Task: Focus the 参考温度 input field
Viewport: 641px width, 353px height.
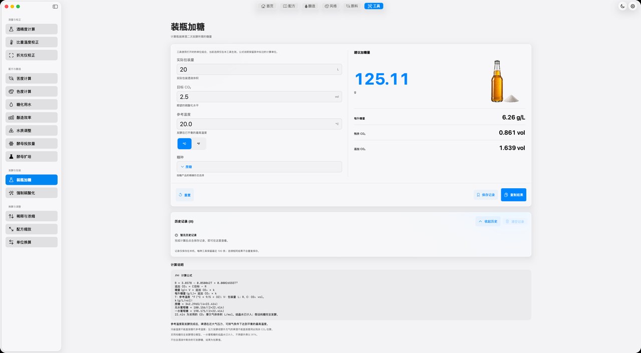Action: pyautogui.click(x=259, y=124)
